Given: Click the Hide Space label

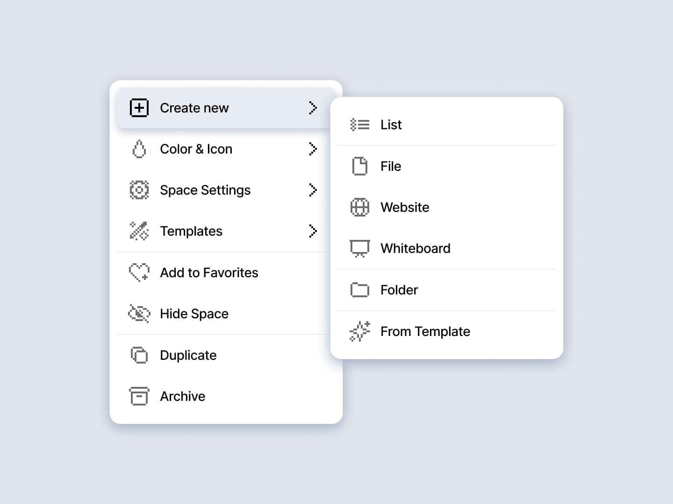Looking at the screenshot, I should (194, 314).
